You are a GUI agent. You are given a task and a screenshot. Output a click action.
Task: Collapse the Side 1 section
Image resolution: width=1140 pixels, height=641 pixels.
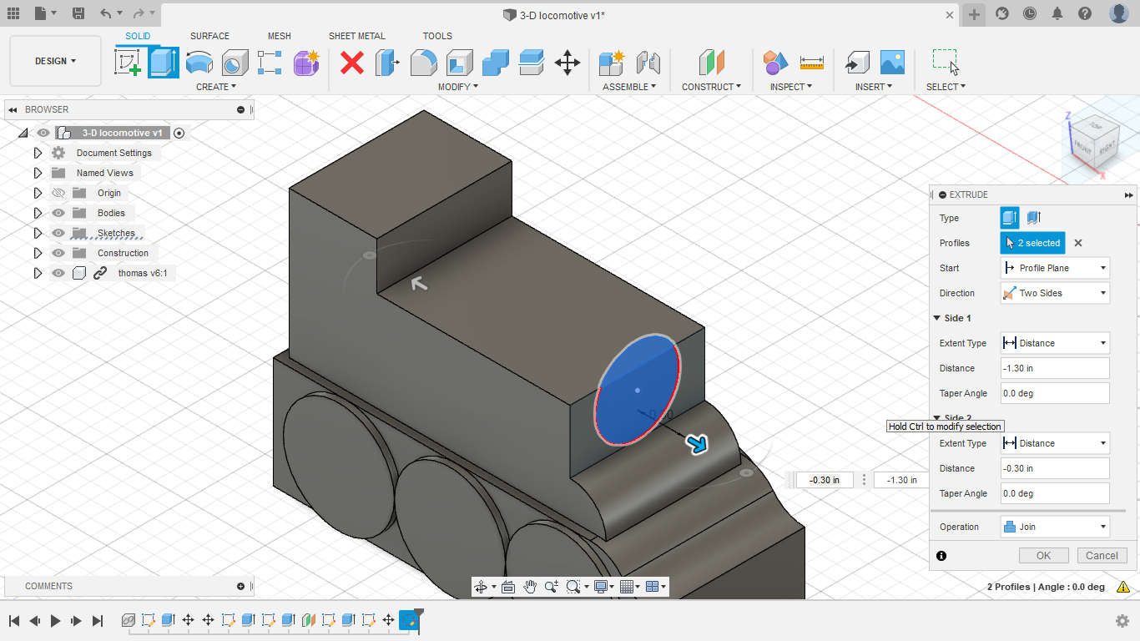pyautogui.click(x=937, y=318)
